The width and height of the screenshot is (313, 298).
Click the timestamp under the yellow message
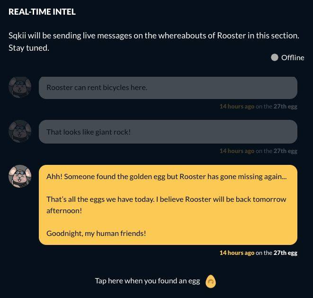(x=258, y=253)
